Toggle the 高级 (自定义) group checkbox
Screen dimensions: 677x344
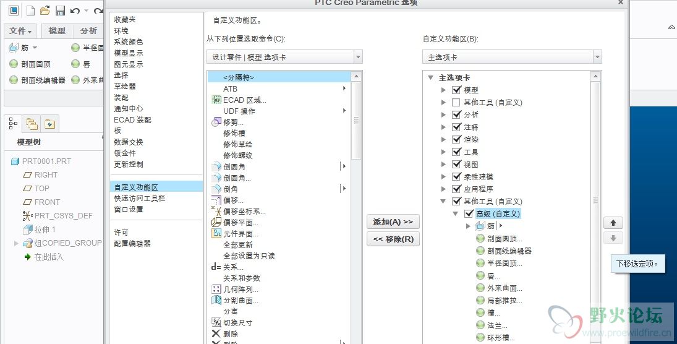[469, 213]
